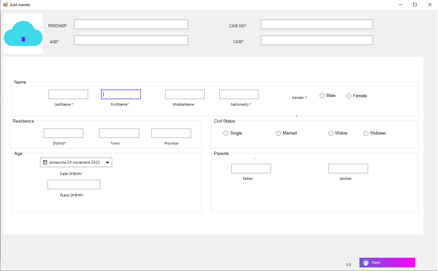Click the Nationality input field
Screen dimensions: 438x271
click(239, 94)
